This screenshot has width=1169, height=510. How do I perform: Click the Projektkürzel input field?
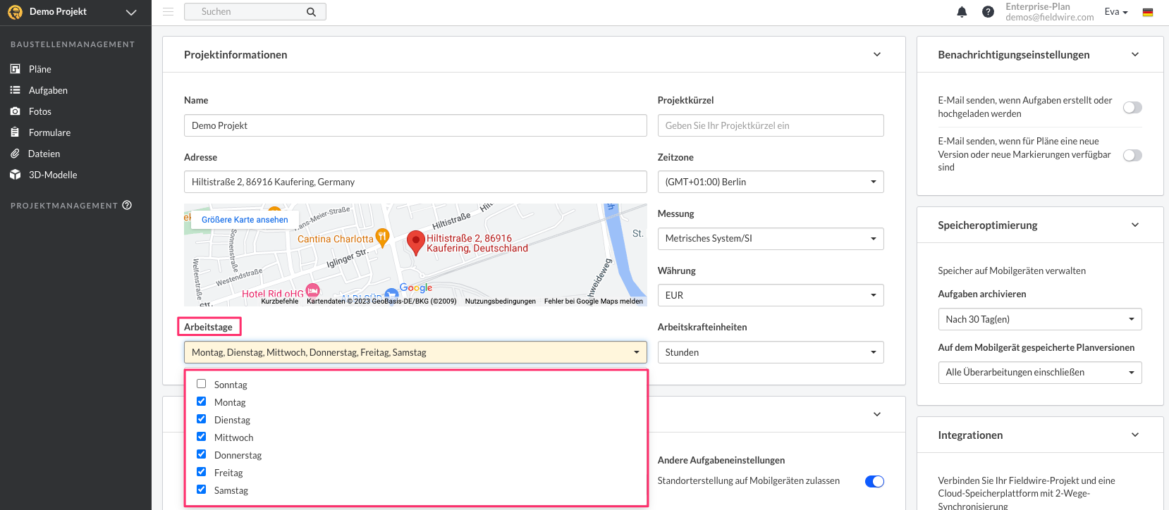coord(770,125)
